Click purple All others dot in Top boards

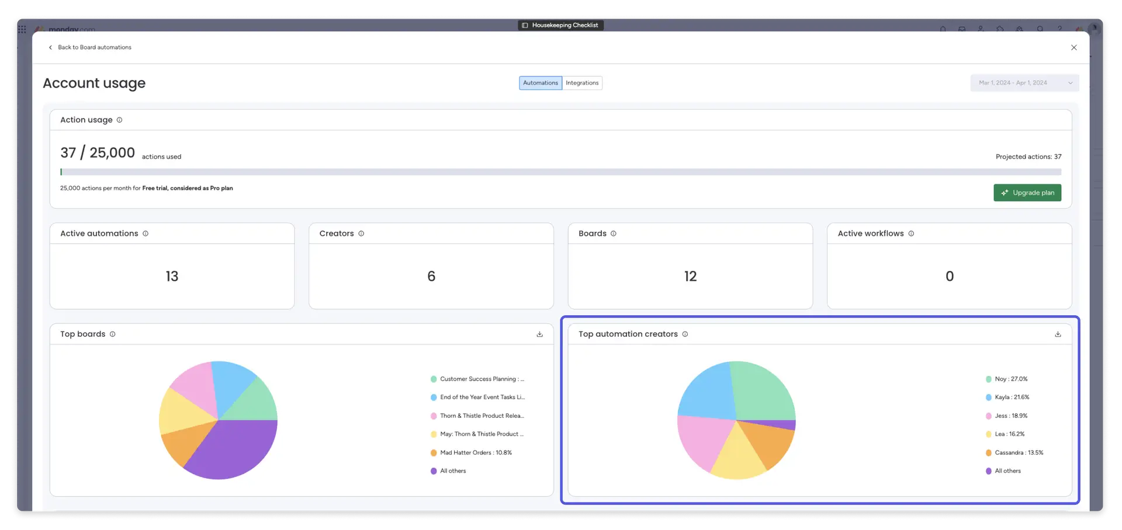point(434,471)
